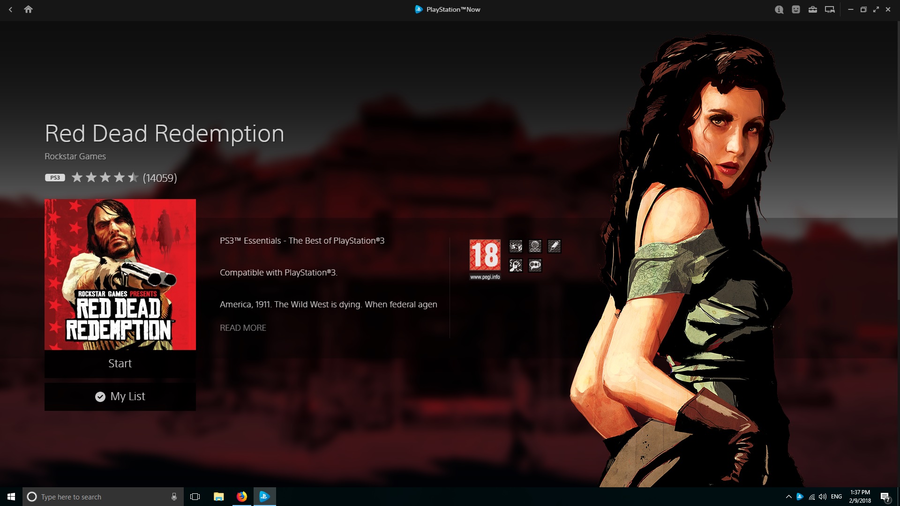Click the PEGI violence descriptor icon

[516, 266]
